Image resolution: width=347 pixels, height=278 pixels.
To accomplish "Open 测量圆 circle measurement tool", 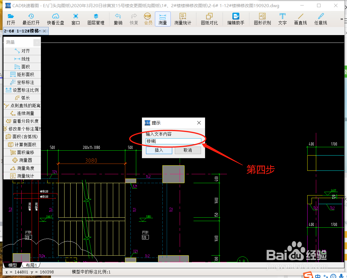I will coord(24,160).
